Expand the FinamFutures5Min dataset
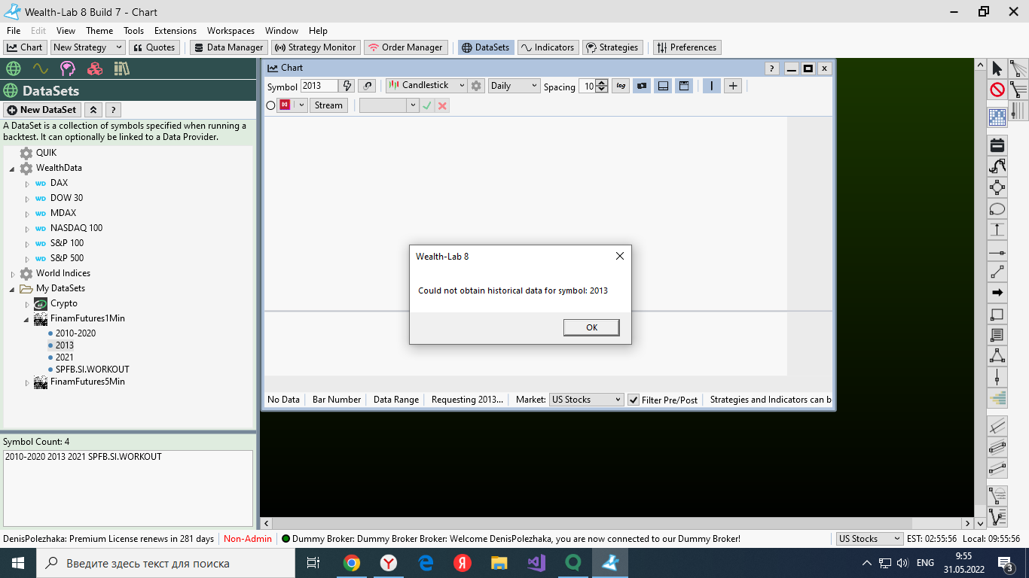 pos(27,382)
